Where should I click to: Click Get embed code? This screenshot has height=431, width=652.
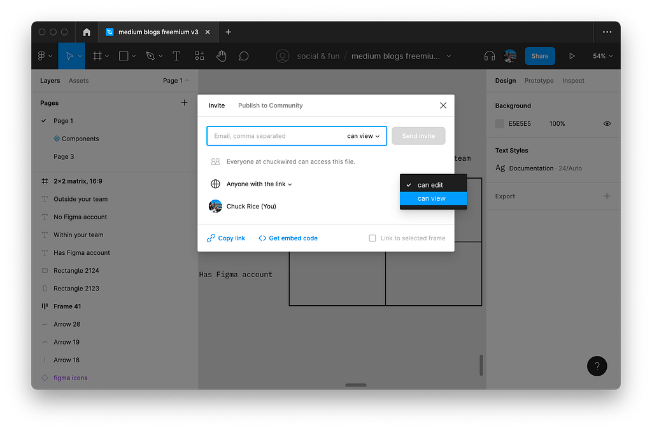[288, 238]
